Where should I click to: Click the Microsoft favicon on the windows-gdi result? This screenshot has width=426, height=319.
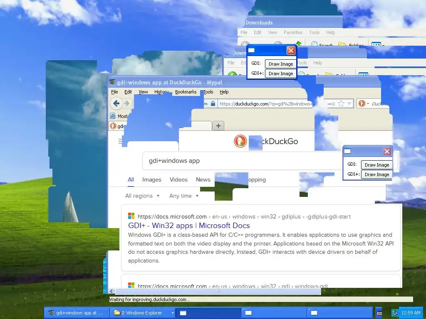pos(131,285)
